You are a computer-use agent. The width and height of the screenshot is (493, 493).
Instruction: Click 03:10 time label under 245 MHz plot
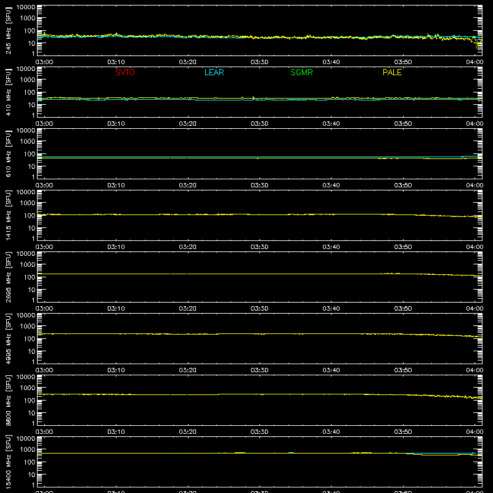116,62
